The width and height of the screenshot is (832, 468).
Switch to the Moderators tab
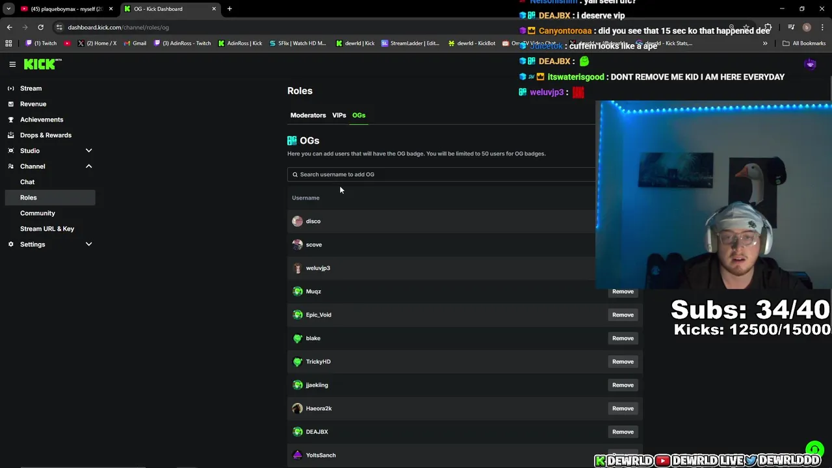coord(308,115)
